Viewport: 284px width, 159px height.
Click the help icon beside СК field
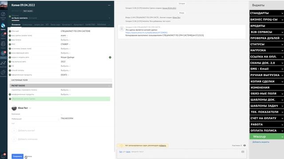coord(10,66)
